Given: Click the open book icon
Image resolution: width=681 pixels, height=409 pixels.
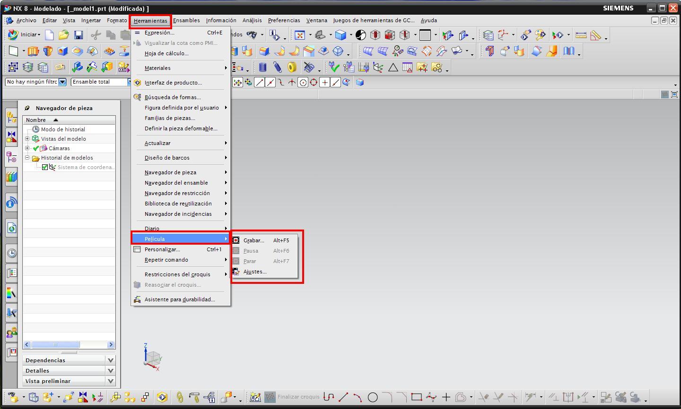Looking at the screenshot, I should pyautogui.click(x=568, y=51).
